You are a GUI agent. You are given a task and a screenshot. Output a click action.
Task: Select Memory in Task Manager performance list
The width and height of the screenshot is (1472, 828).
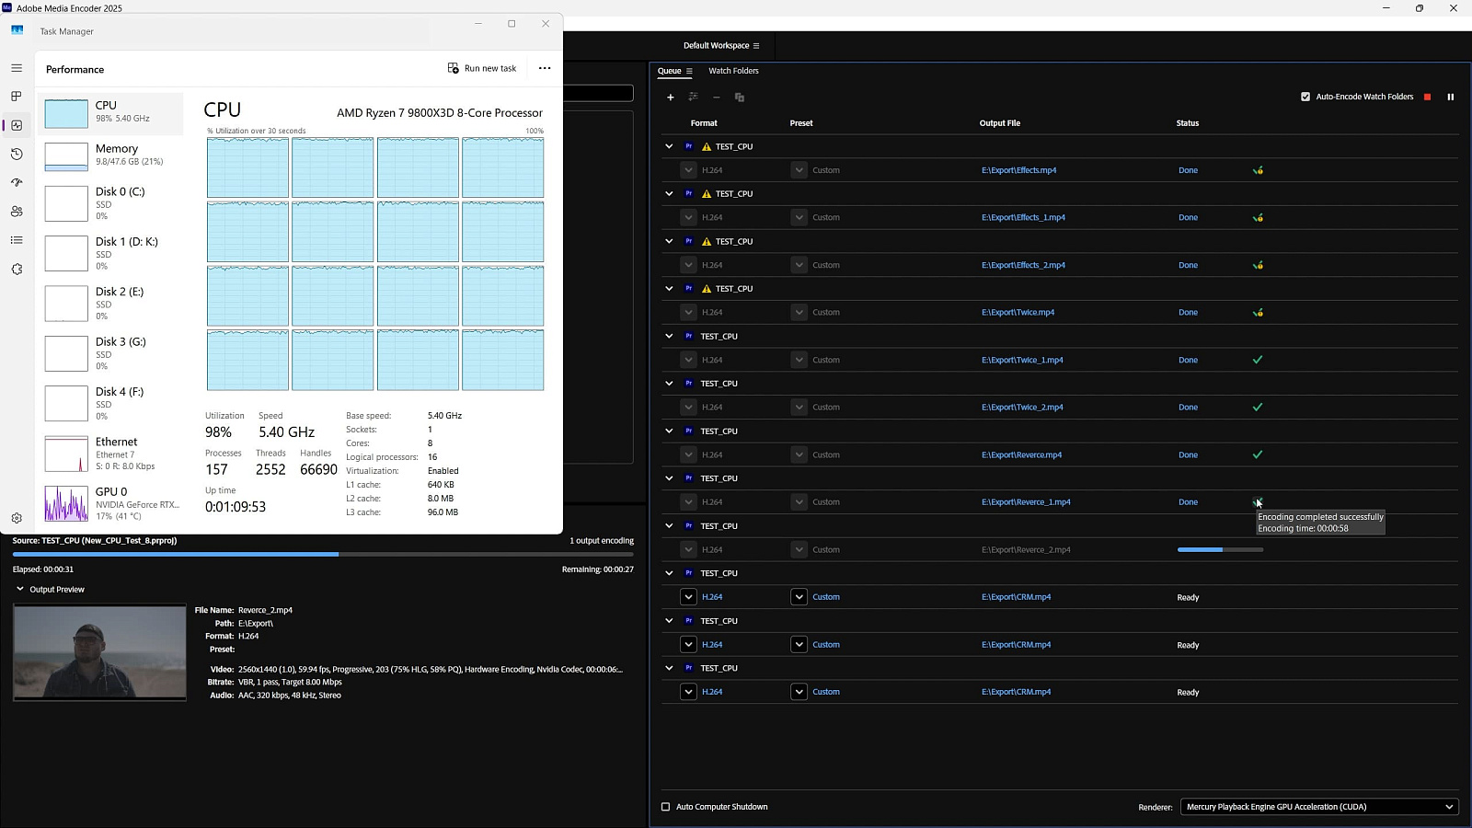point(110,155)
